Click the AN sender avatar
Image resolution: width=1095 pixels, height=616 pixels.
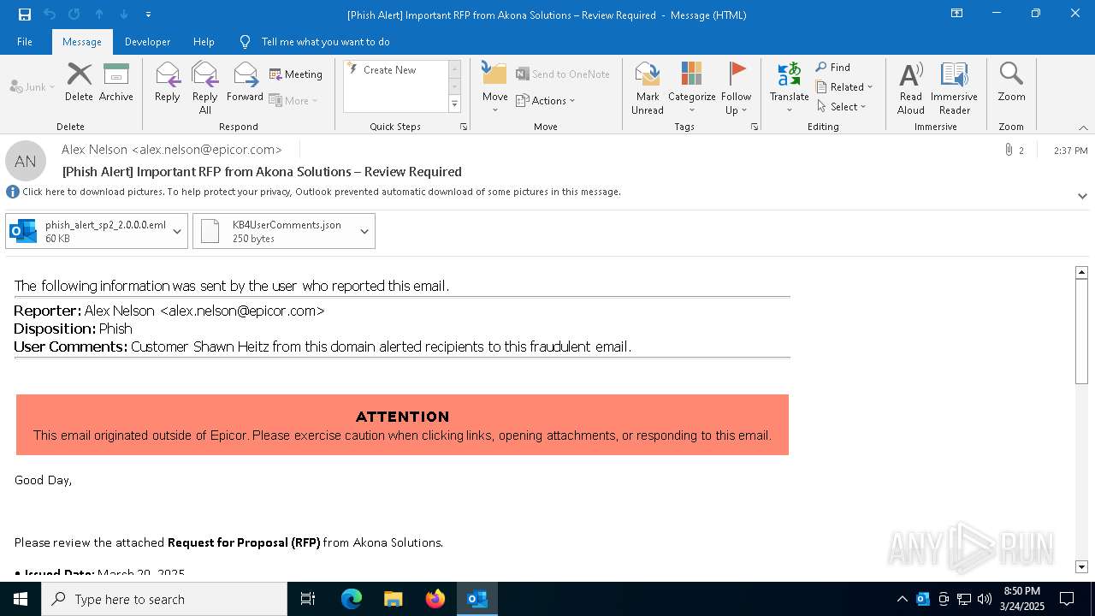[26, 161]
